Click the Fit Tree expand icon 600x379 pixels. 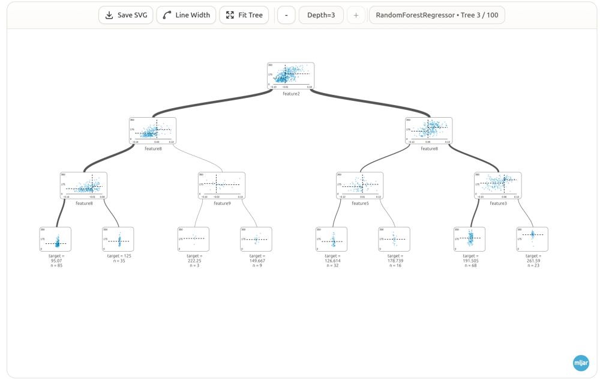pyautogui.click(x=230, y=15)
